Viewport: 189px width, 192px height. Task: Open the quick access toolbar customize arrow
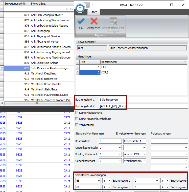[x=92, y=5]
